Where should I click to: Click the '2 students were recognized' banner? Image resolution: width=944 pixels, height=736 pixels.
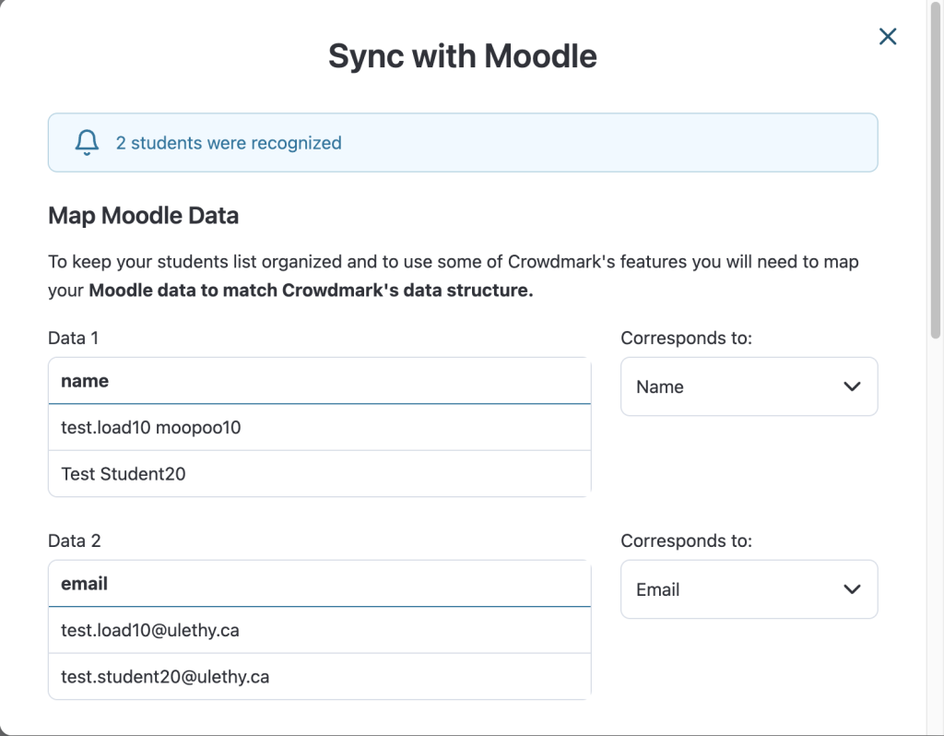tap(463, 143)
